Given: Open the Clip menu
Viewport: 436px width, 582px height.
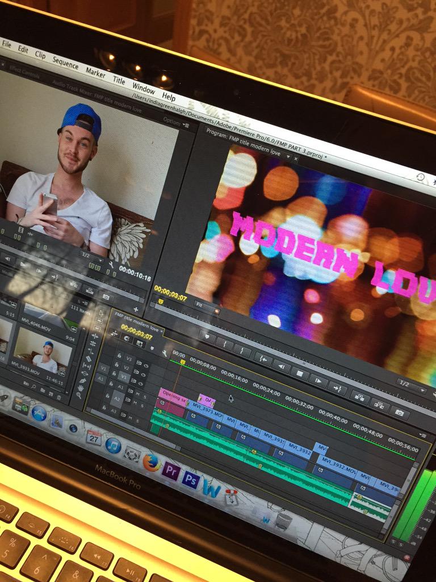Looking at the screenshot, I should click(40, 55).
